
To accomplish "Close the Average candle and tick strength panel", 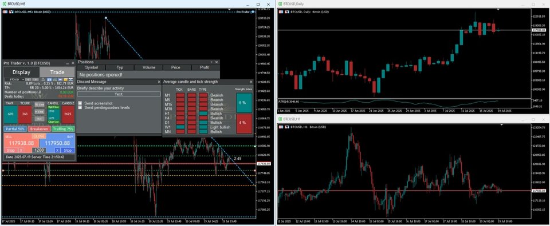I will point(251,82).
